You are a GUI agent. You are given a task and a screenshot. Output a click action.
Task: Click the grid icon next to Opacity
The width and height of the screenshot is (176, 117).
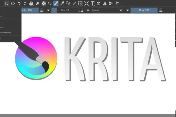(42, 10)
